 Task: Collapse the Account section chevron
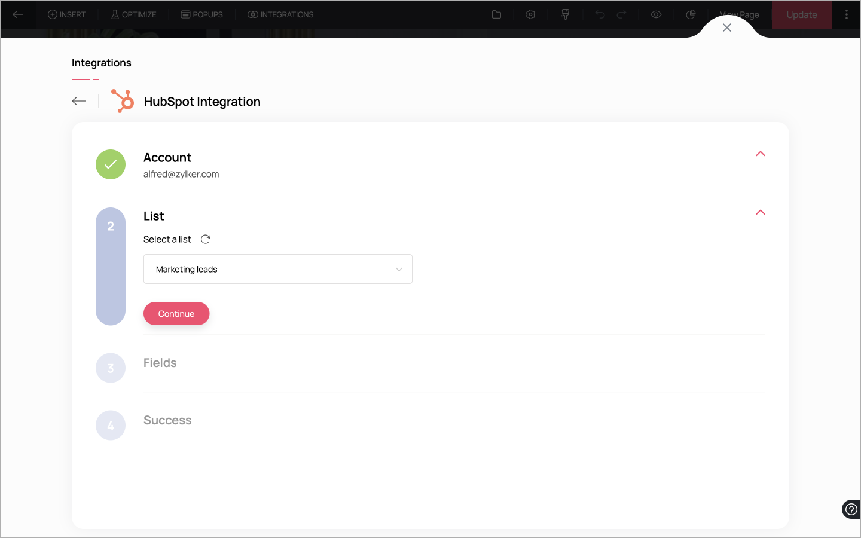[761, 154]
